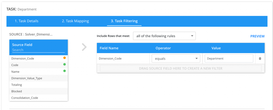The height and width of the screenshot is (110, 273).
Task: Select Dimension_Code in the source field list
Action: pos(23,58)
